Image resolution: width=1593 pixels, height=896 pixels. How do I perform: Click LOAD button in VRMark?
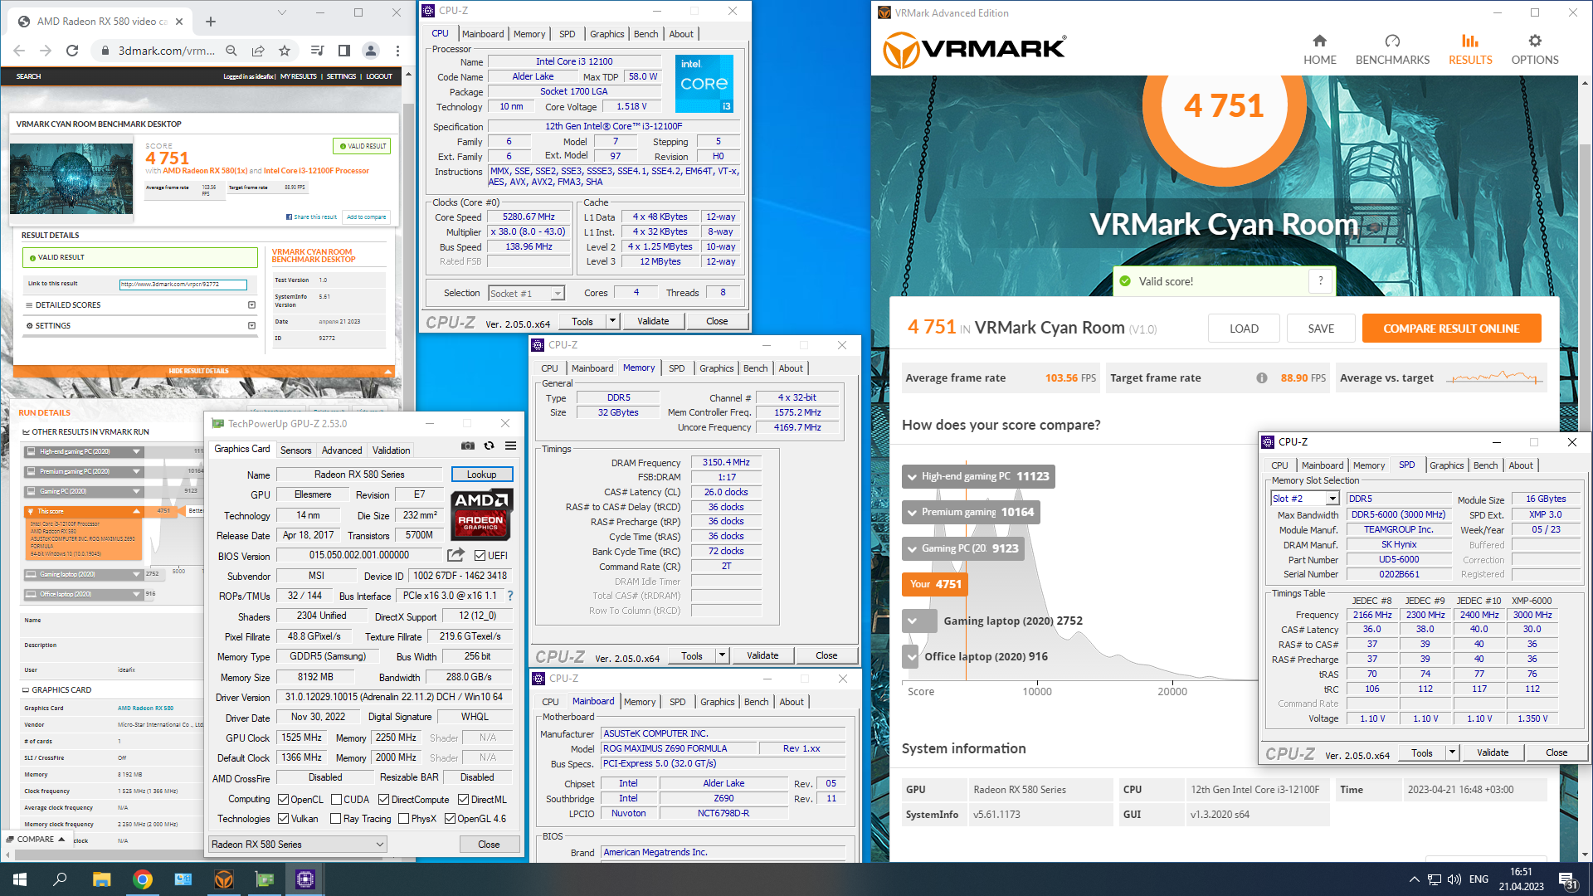tap(1244, 329)
